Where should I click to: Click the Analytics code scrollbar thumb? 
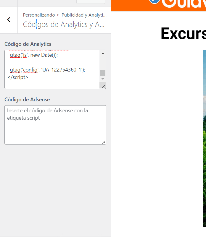click(x=103, y=73)
